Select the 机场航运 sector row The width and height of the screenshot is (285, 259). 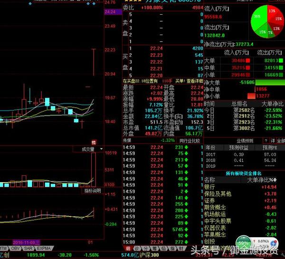coord(240,214)
